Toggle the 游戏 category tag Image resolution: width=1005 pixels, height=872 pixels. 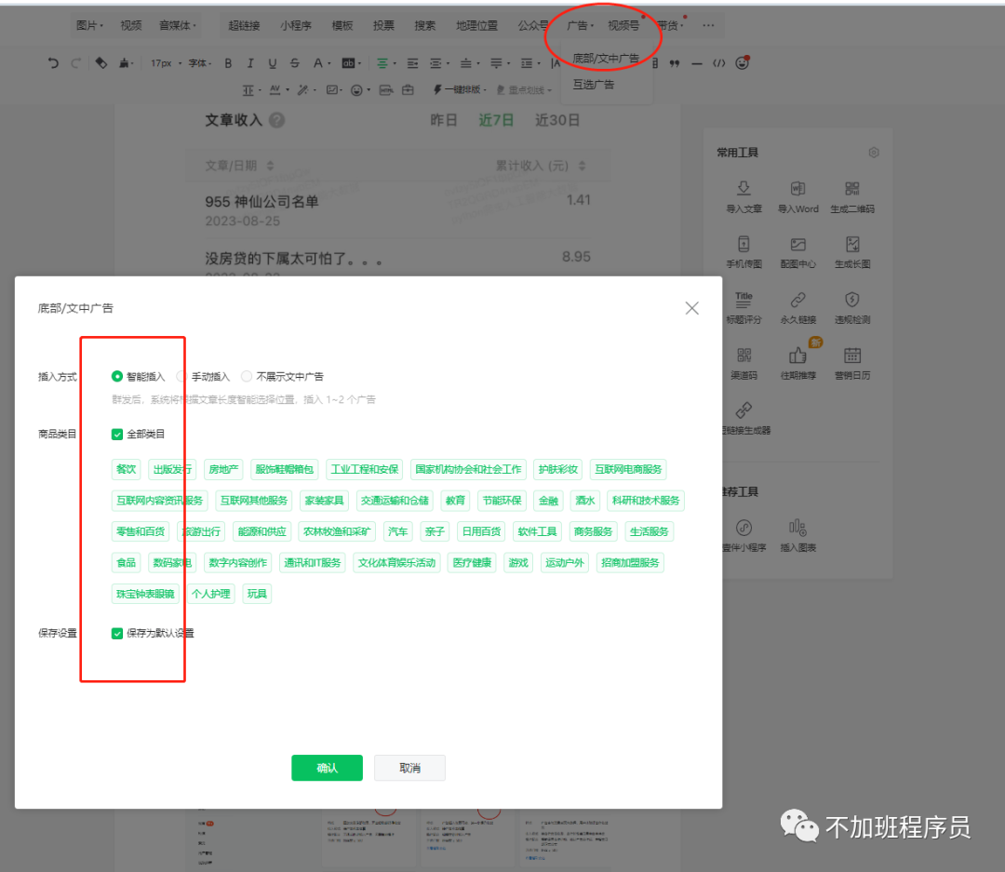pyautogui.click(x=518, y=563)
